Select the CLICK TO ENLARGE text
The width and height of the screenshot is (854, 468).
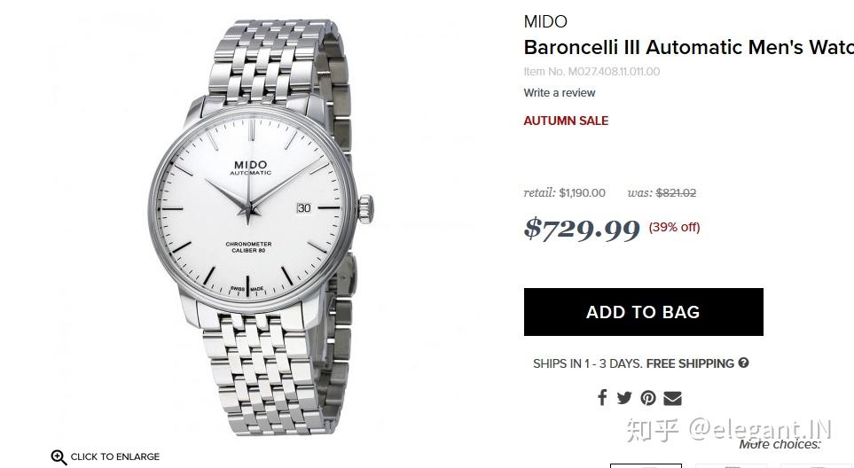[x=115, y=456]
